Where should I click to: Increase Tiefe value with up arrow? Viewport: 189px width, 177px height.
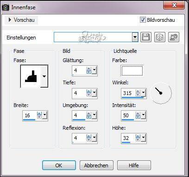point(89,91)
